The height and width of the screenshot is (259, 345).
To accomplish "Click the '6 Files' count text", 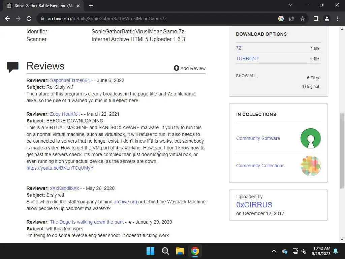I will point(313,78).
